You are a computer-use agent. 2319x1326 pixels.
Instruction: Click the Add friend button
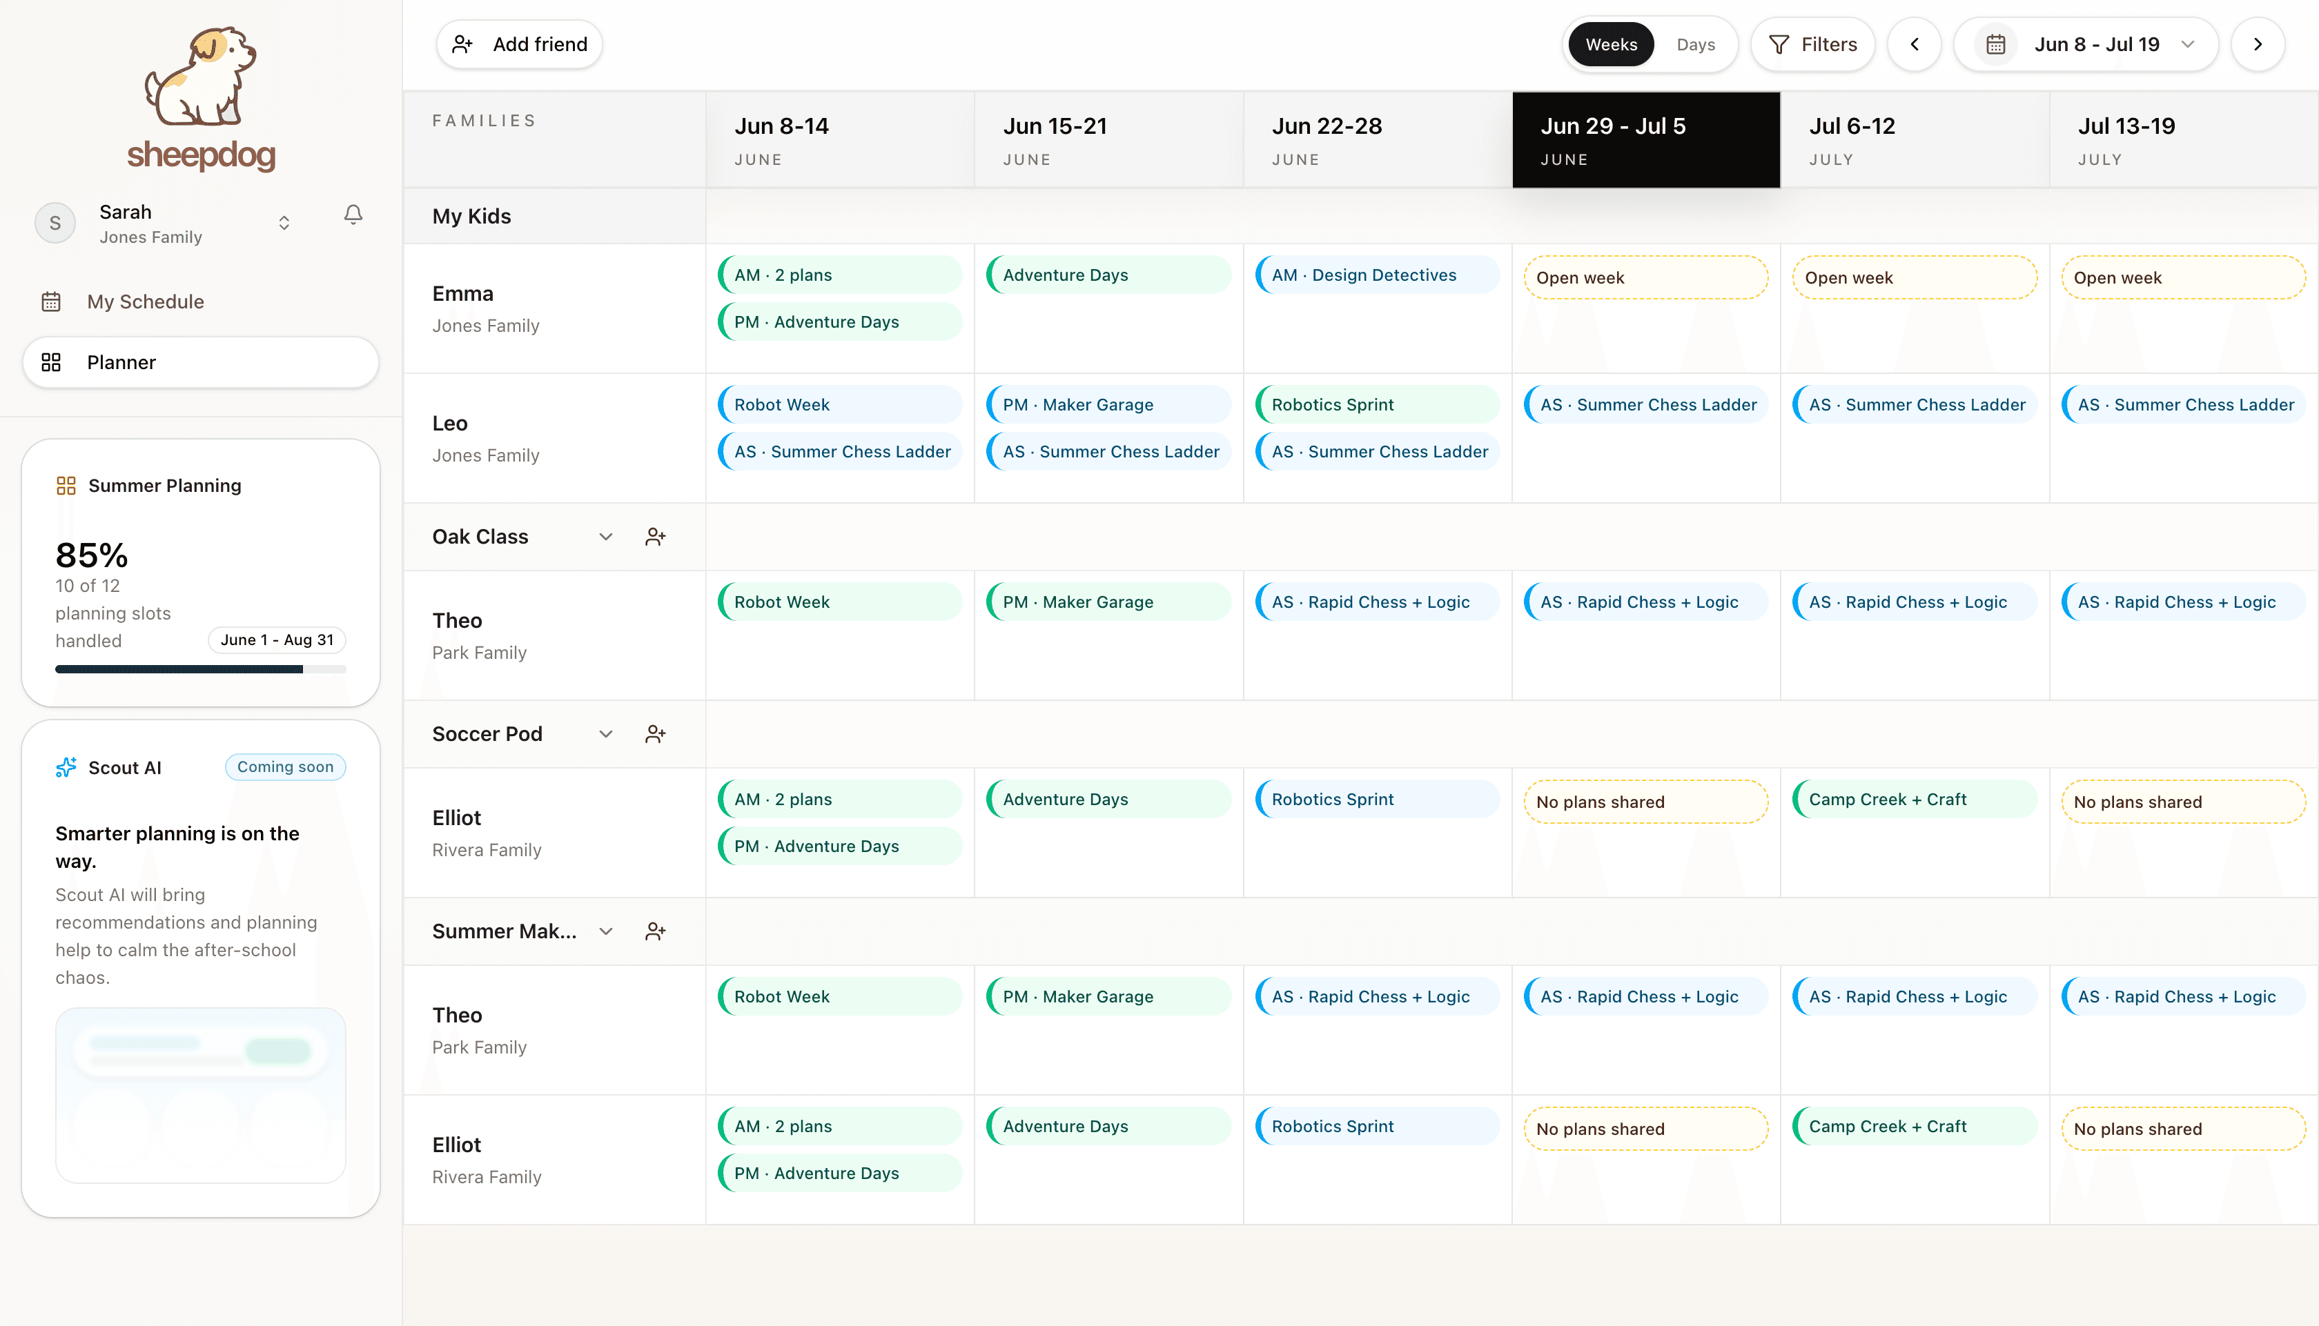519,43
